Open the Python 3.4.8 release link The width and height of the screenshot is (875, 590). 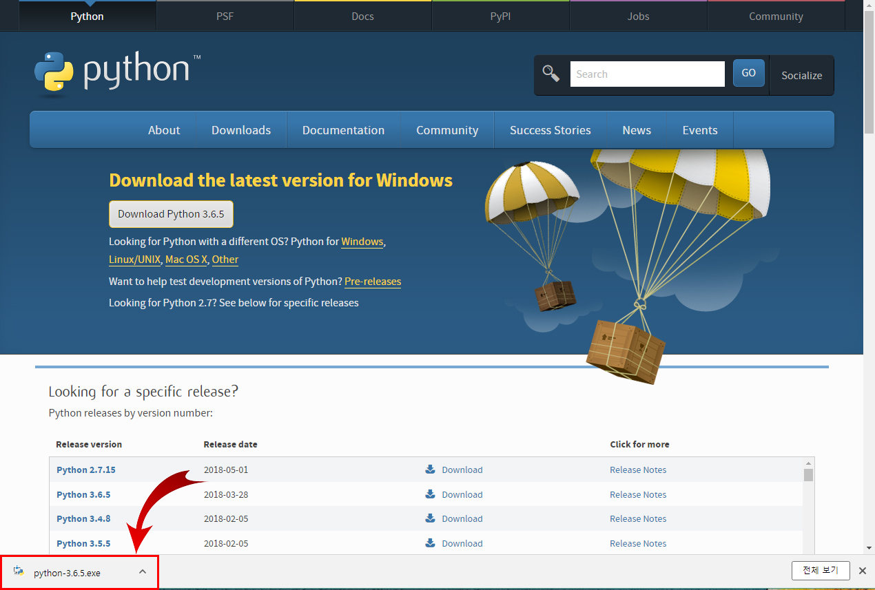[x=83, y=518]
